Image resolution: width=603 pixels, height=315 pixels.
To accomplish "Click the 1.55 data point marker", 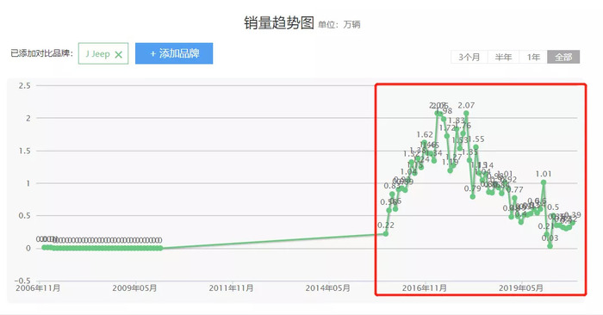I will [476, 147].
